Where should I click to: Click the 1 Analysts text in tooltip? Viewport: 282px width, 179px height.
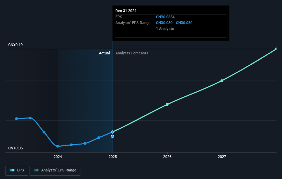(x=165, y=29)
